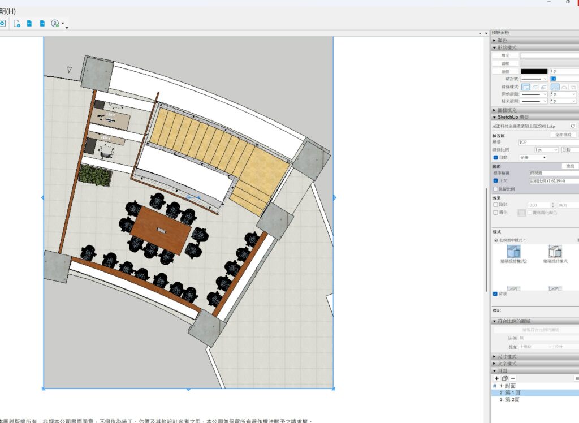Click the black stroke color swatch

pyautogui.click(x=534, y=71)
